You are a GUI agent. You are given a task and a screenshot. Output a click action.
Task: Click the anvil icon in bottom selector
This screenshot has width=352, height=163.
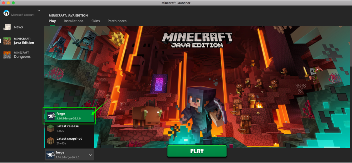click(x=51, y=154)
